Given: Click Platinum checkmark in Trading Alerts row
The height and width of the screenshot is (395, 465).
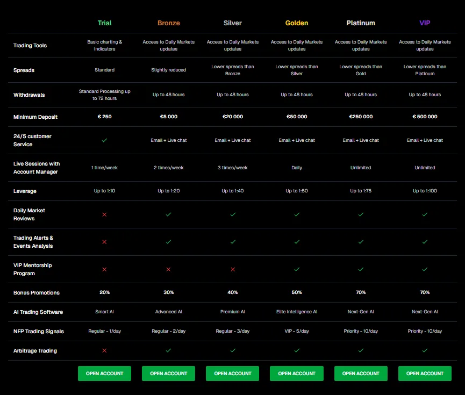Looking at the screenshot, I should pyautogui.click(x=361, y=242).
